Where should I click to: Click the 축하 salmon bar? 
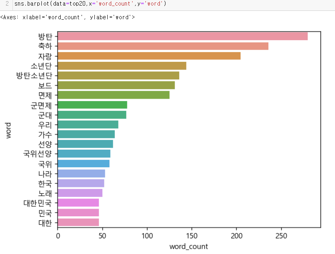[x=163, y=46]
